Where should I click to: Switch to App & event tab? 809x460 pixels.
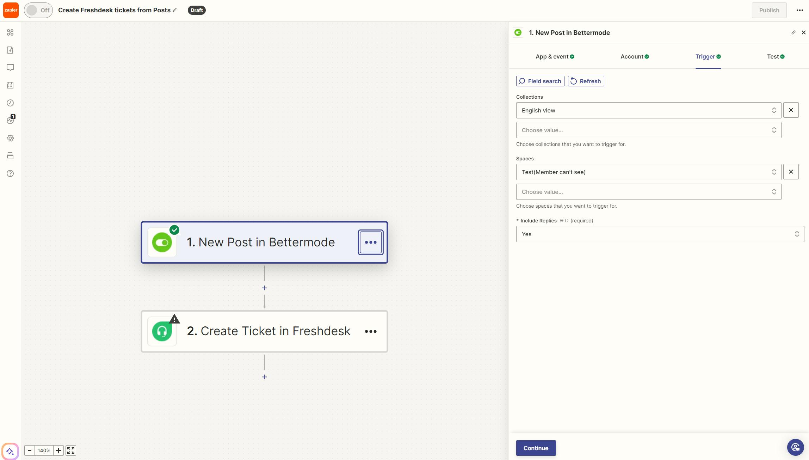tap(555, 56)
